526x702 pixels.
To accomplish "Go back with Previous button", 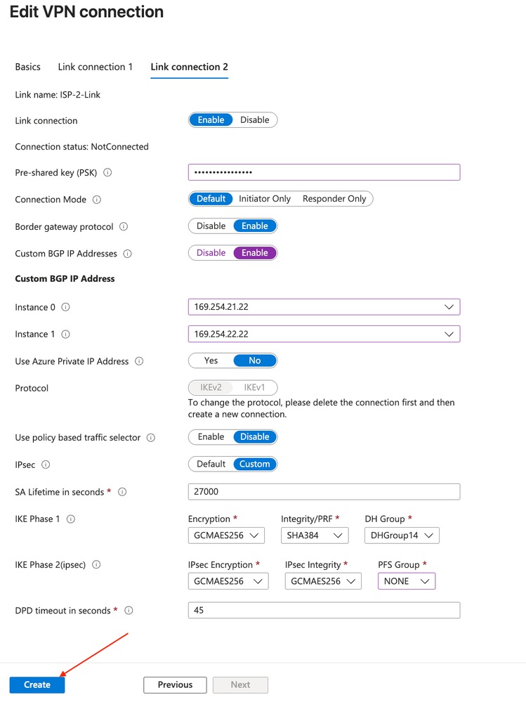I will coord(175,685).
